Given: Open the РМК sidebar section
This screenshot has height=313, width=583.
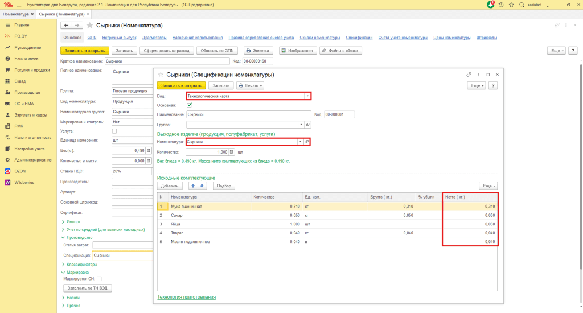Looking at the screenshot, I should (x=19, y=126).
